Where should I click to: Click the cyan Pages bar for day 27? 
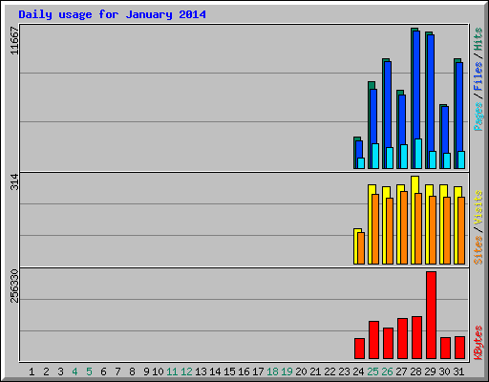[x=404, y=157]
